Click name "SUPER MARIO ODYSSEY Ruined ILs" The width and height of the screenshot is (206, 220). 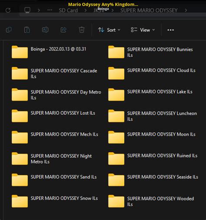click(162, 156)
